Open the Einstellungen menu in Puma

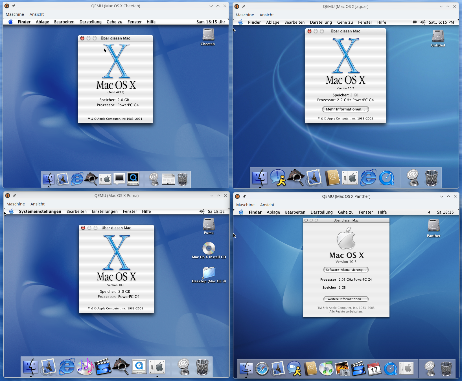(105, 211)
